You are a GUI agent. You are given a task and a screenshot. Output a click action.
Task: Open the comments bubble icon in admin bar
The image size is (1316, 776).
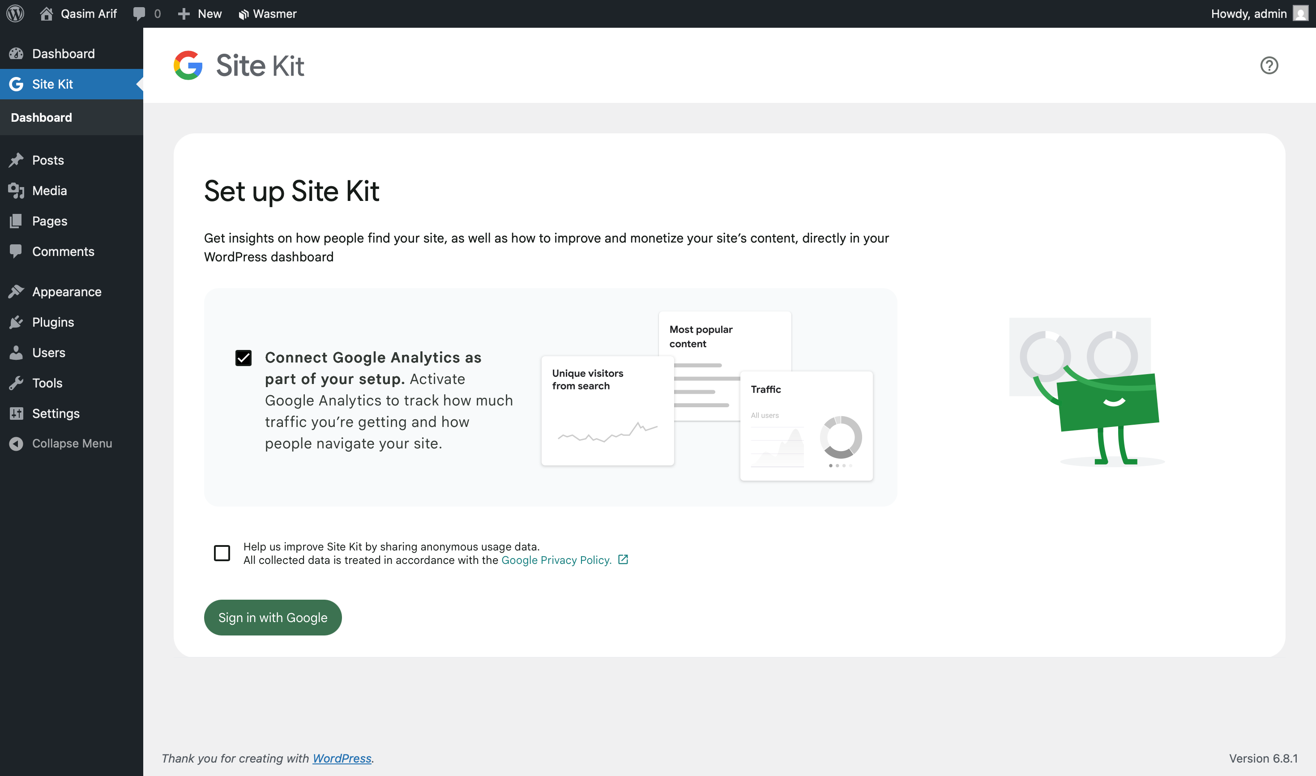[139, 13]
